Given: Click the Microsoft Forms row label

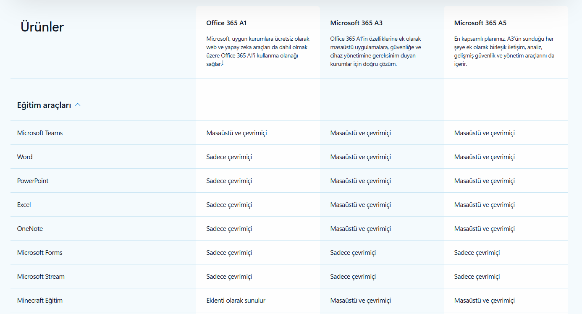Looking at the screenshot, I should coord(40,253).
